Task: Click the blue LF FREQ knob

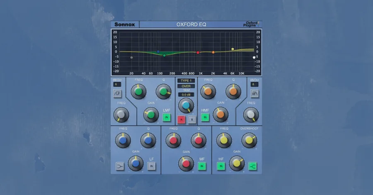Action: click(123, 141)
